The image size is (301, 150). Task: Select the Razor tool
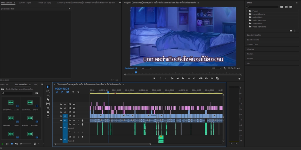tap(48, 99)
